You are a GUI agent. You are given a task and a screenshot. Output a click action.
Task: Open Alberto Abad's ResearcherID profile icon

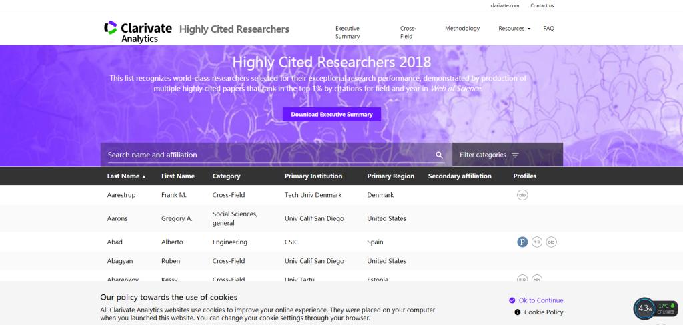coord(536,242)
